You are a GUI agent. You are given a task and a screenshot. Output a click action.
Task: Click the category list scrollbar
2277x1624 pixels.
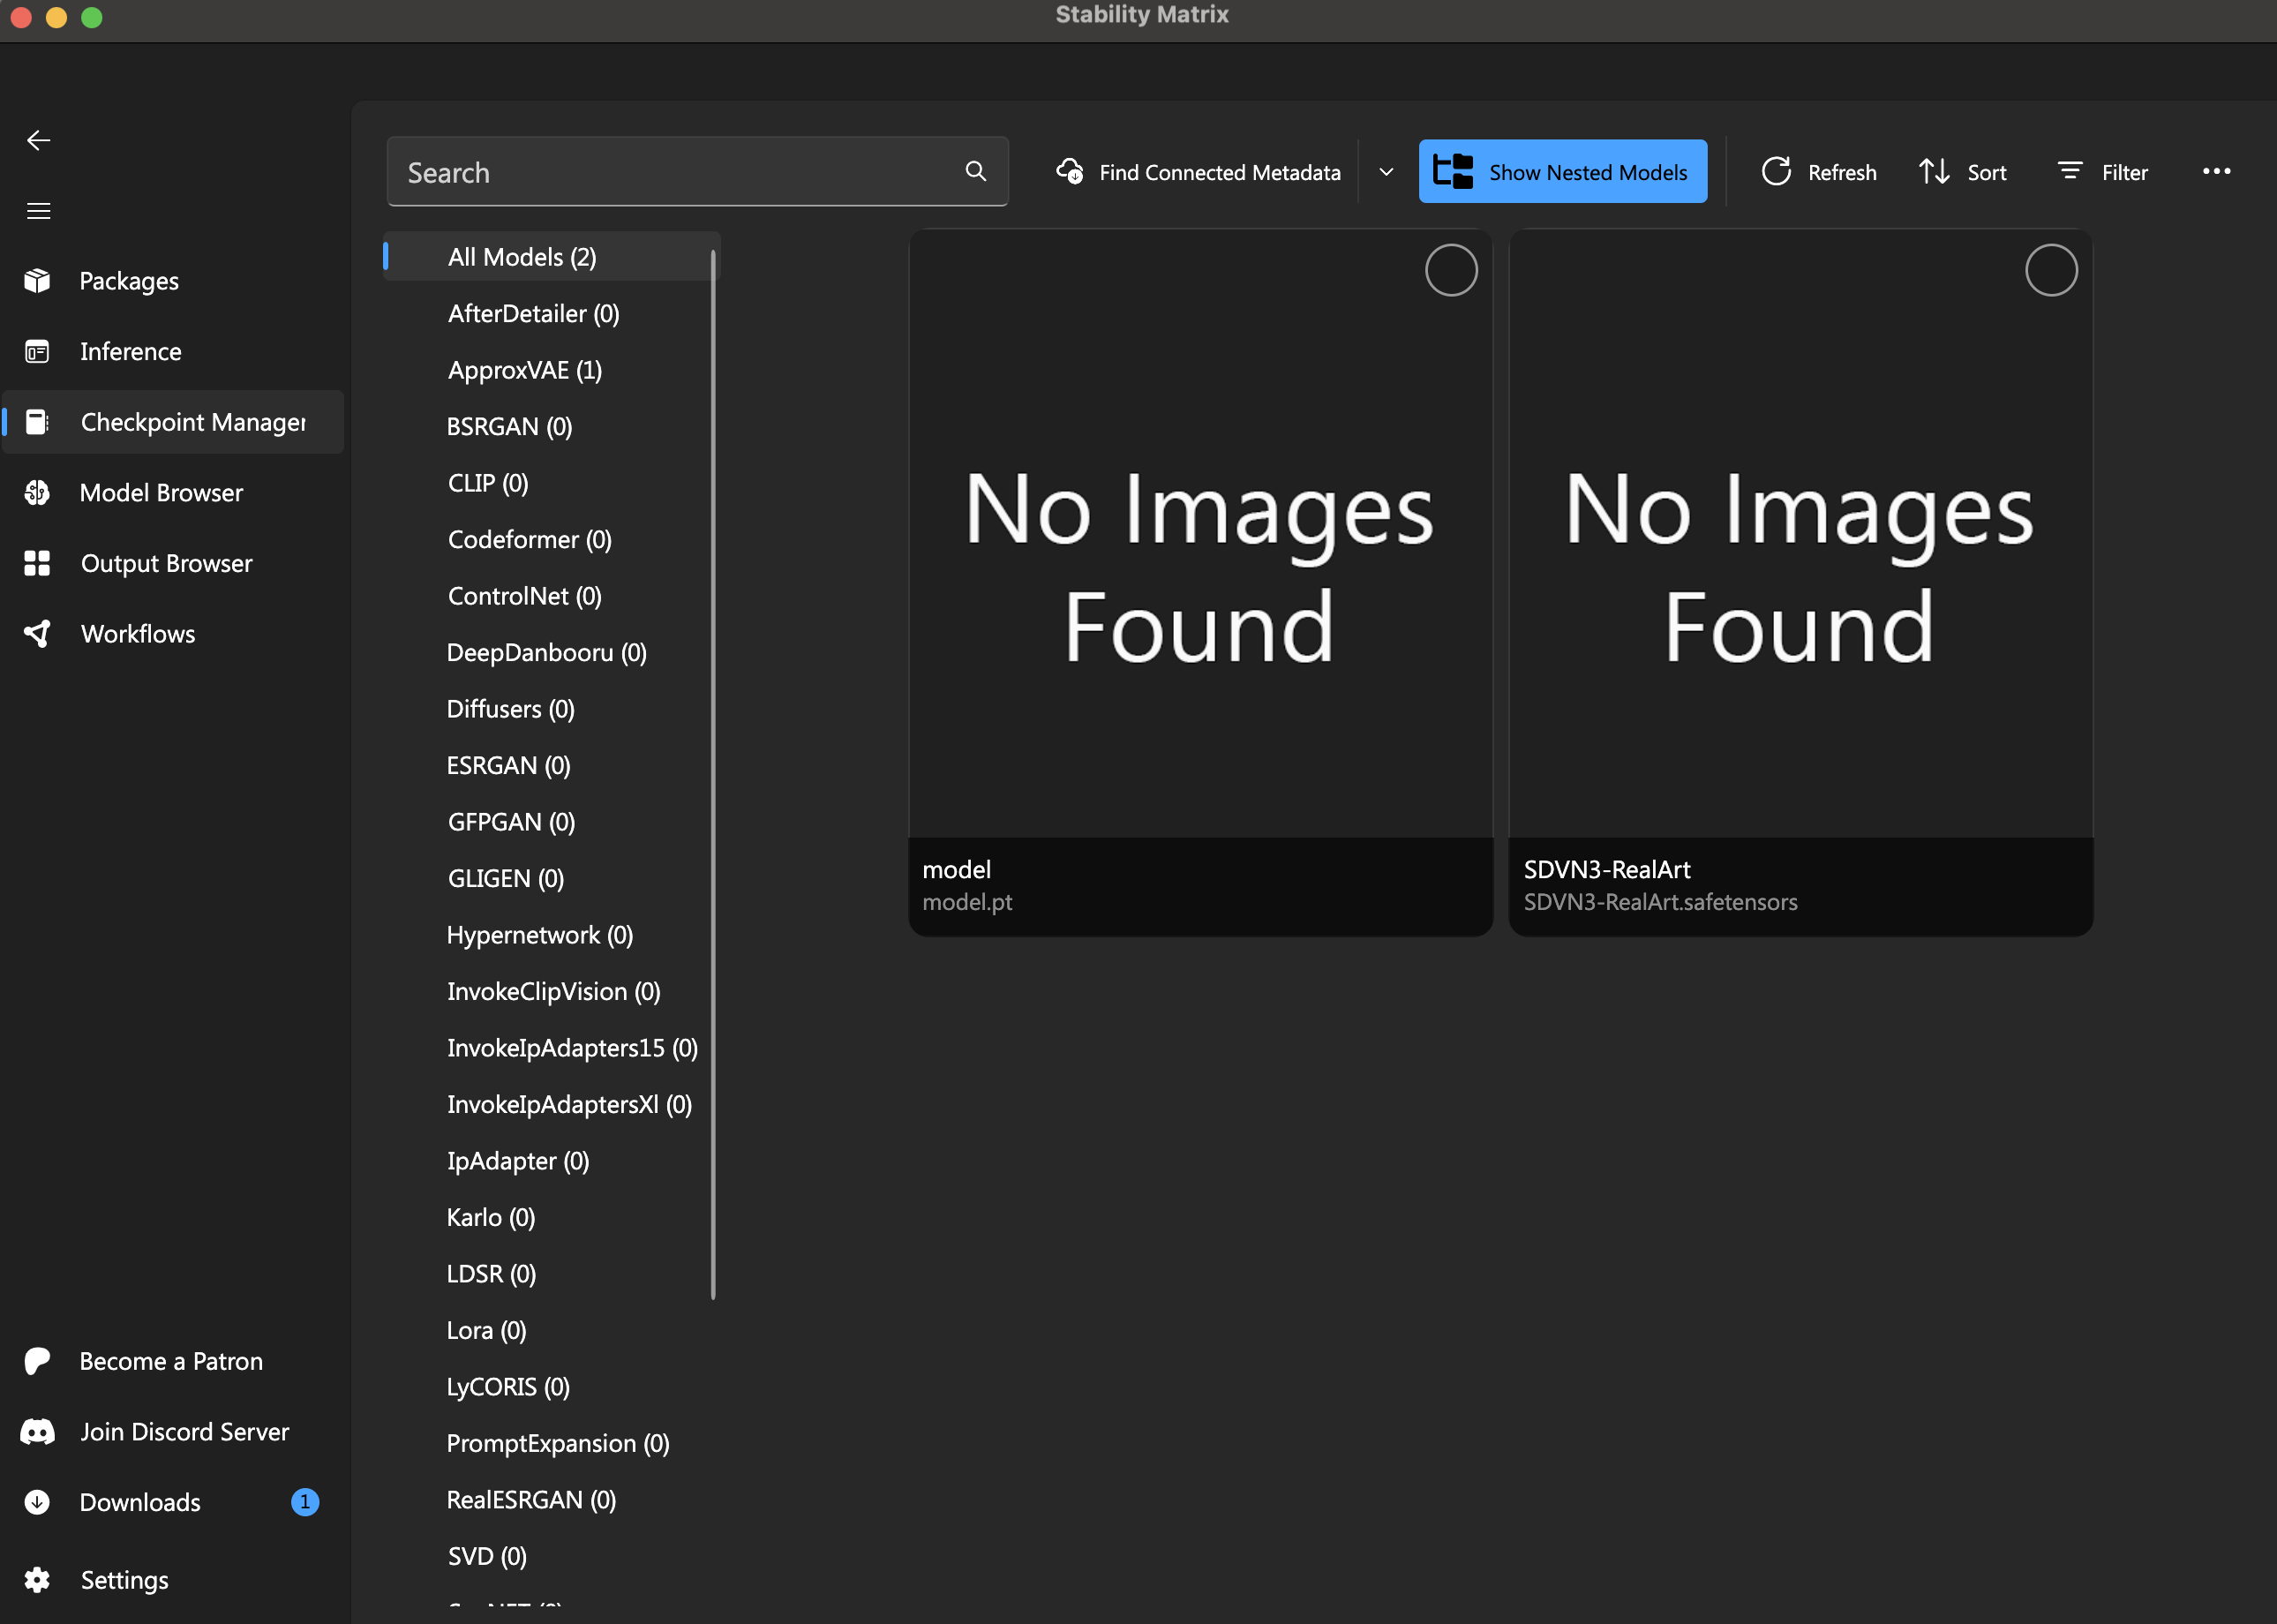(713, 775)
